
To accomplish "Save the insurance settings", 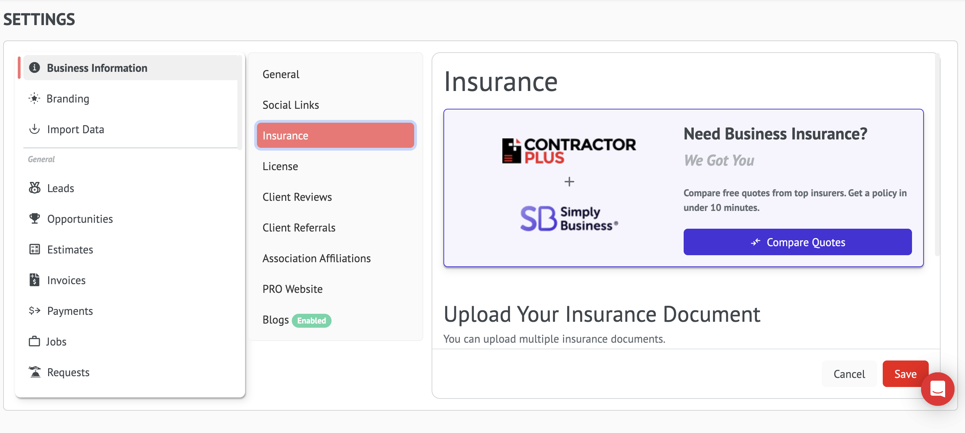I will coord(905,374).
